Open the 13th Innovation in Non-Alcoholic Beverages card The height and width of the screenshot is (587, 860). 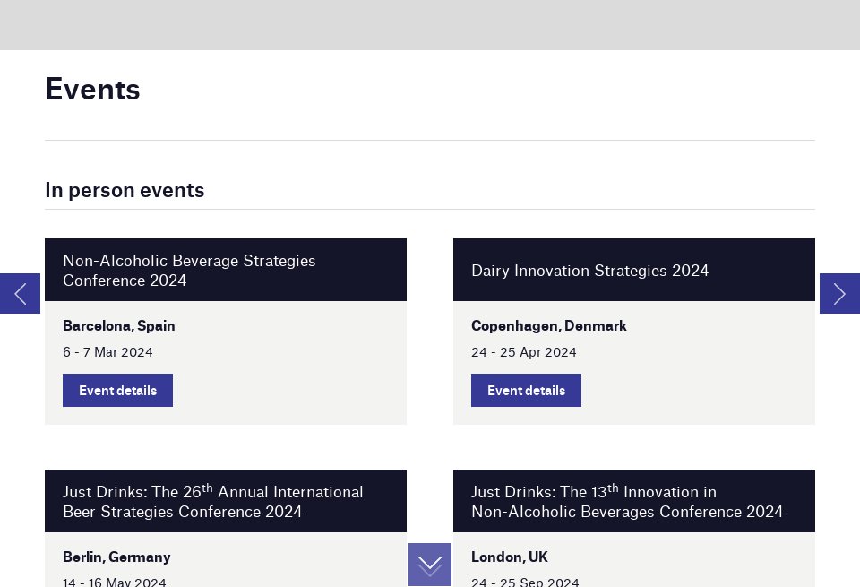pyautogui.click(x=626, y=502)
